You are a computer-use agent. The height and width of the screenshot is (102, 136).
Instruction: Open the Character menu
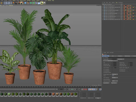[x=33, y=1]
